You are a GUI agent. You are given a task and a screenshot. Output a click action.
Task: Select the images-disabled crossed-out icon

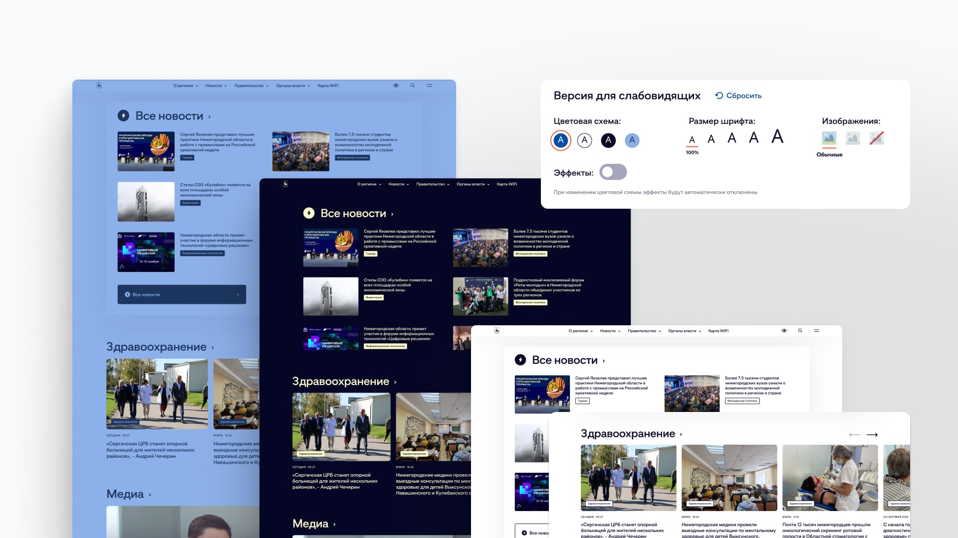[877, 138]
